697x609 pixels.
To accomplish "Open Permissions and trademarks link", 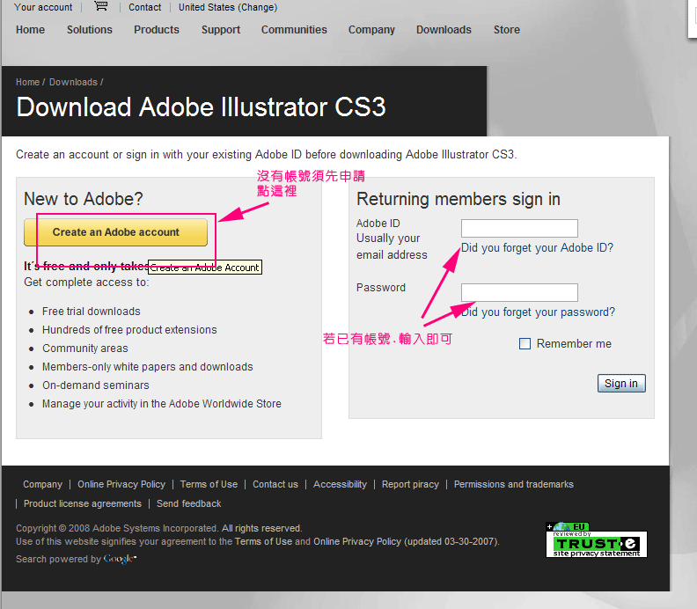I will (x=514, y=484).
